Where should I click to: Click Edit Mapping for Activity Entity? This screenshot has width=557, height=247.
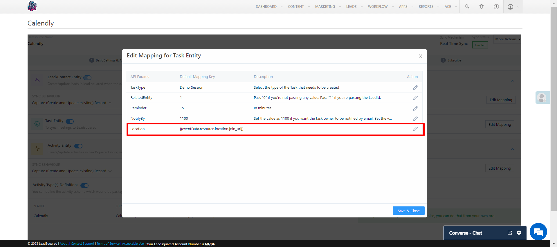coord(500,168)
